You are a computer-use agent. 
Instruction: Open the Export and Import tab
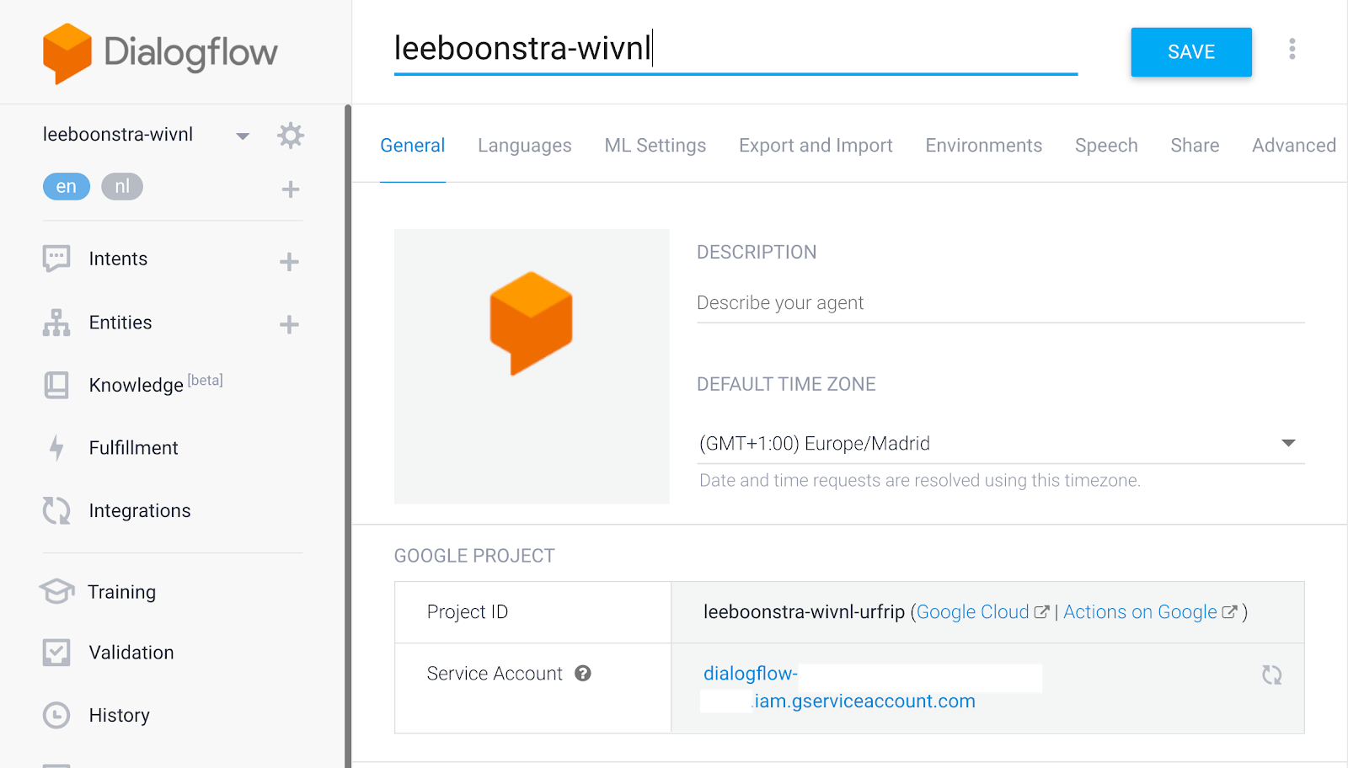coord(816,146)
